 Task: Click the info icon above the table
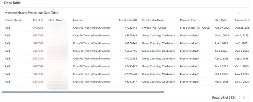239,13
